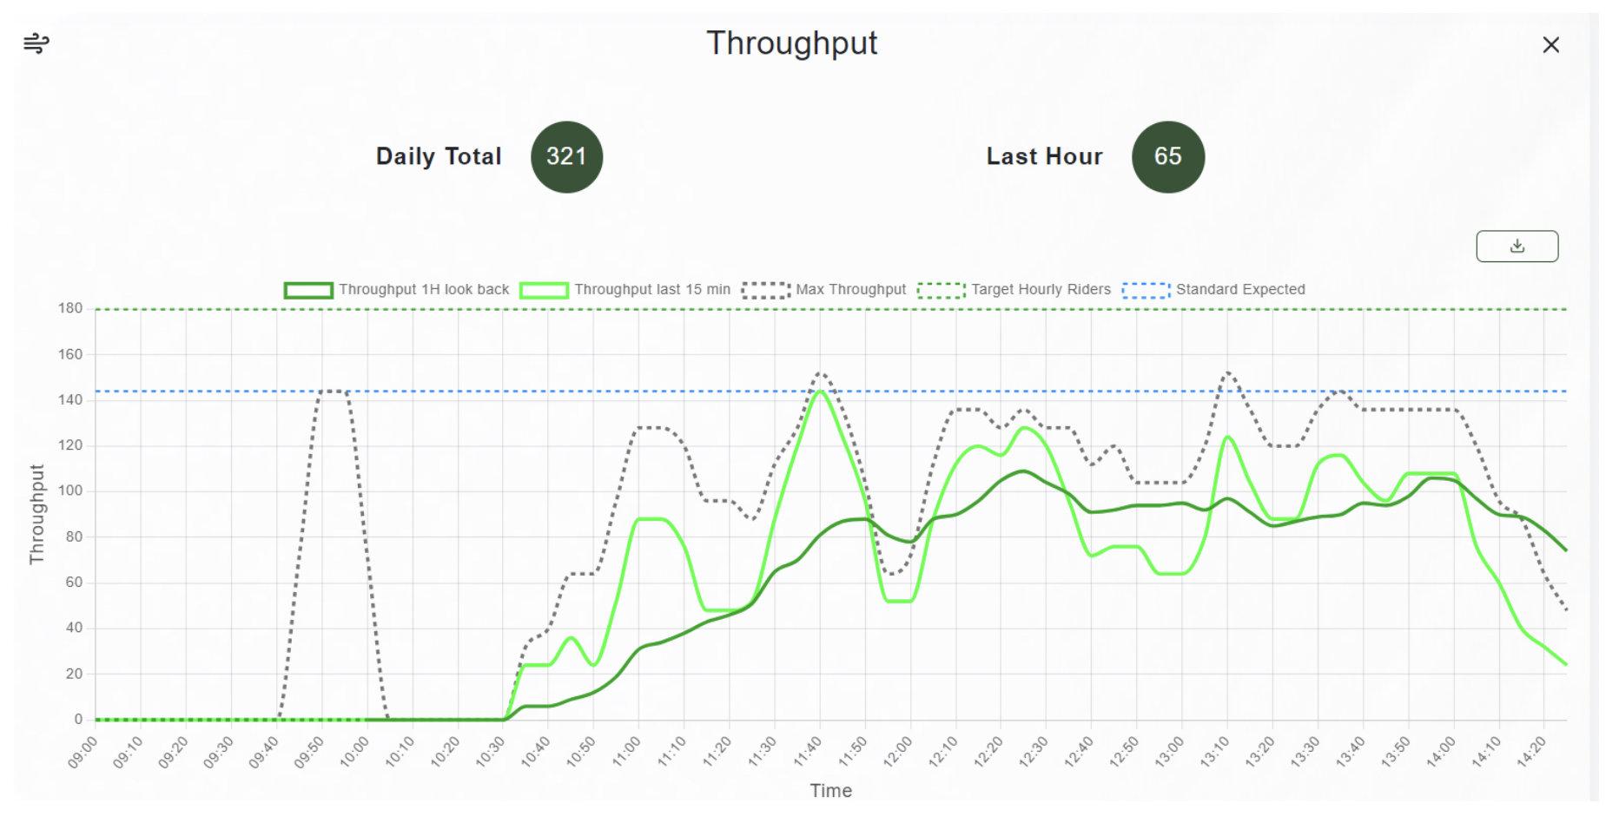Image resolution: width=1619 pixels, height=823 pixels.
Task: Click the Last Hour 65 badge
Action: (x=1168, y=157)
